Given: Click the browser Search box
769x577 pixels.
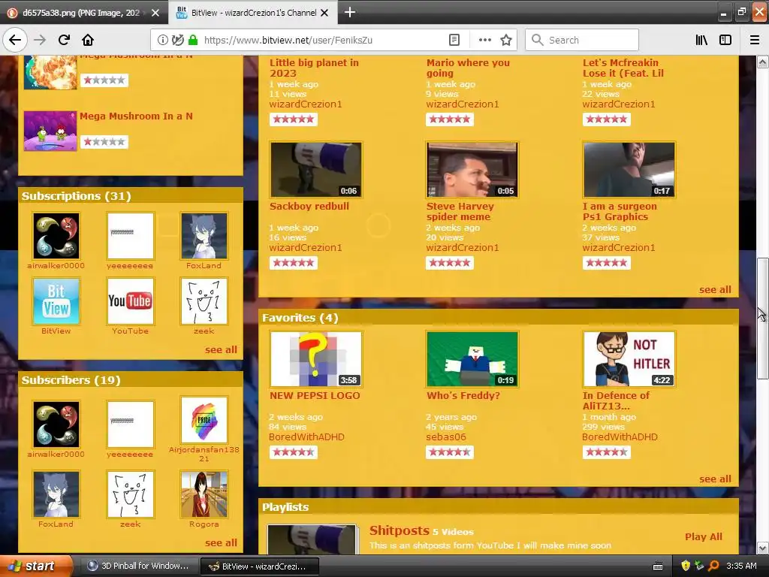Looking at the screenshot, I should point(582,40).
